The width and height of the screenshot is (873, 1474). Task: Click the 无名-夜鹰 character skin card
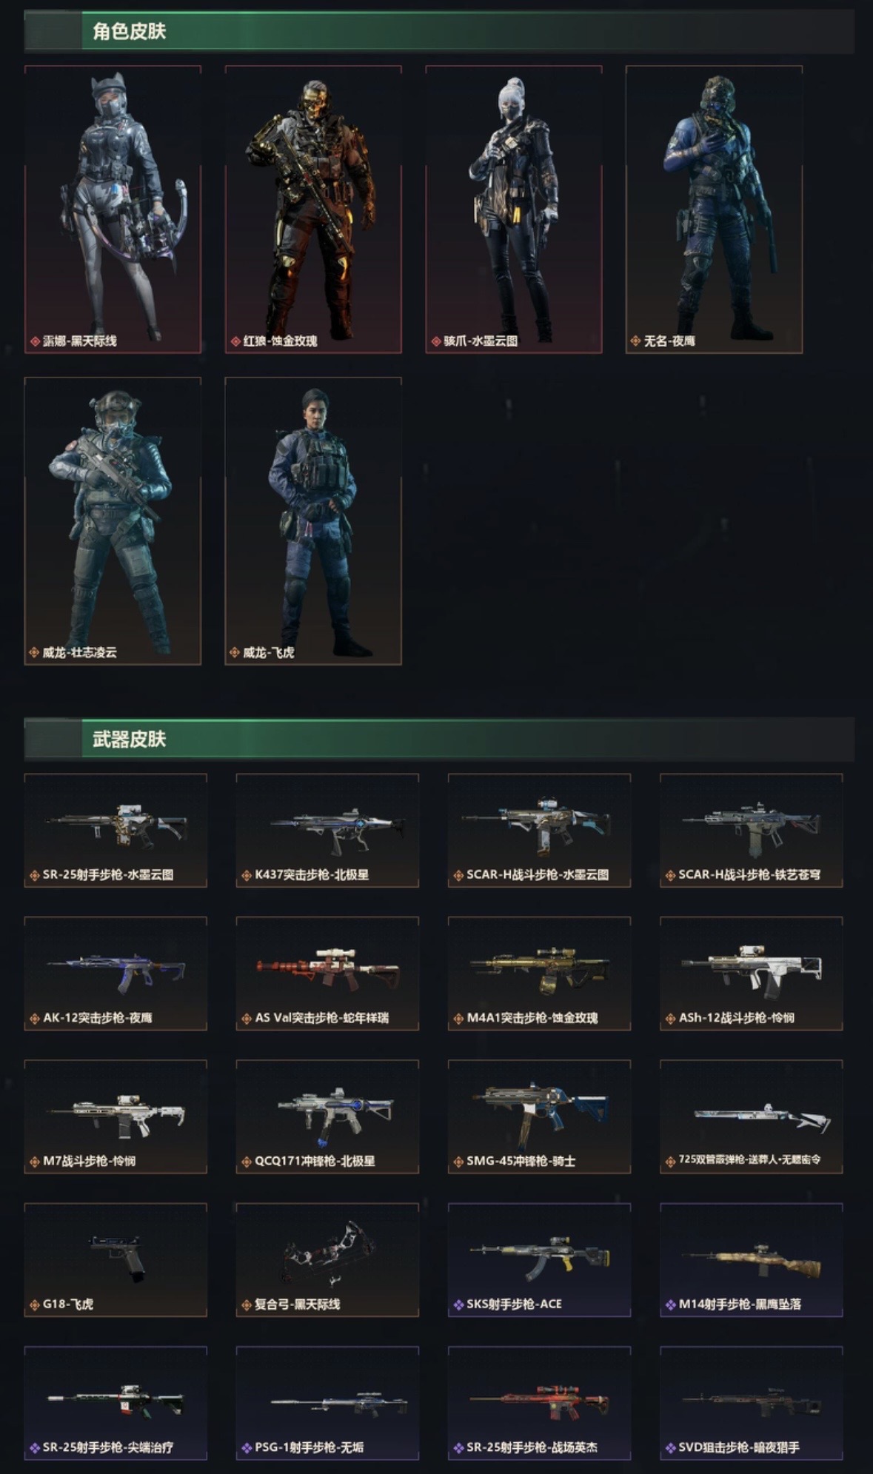tap(714, 210)
